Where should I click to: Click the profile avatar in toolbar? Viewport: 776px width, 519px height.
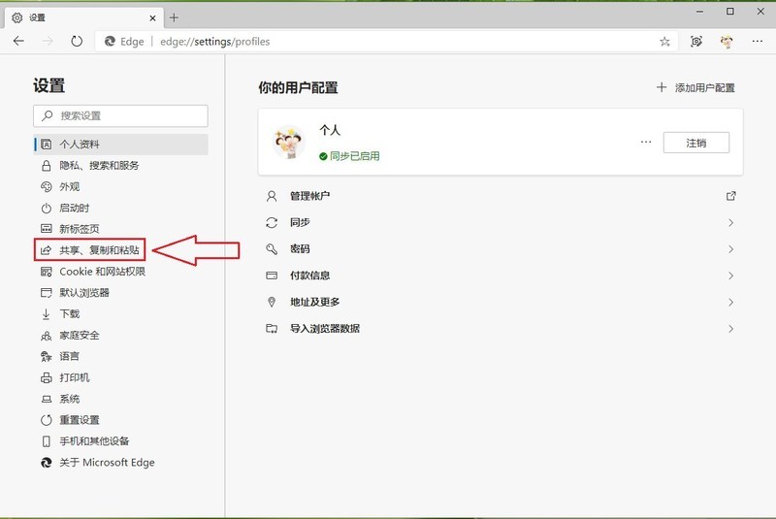[x=727, y=42]
